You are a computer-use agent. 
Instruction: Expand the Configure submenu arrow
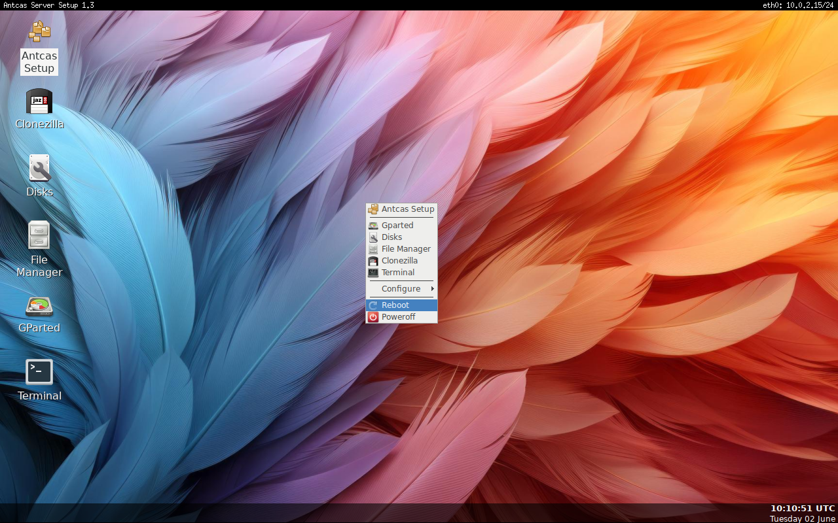432,289
